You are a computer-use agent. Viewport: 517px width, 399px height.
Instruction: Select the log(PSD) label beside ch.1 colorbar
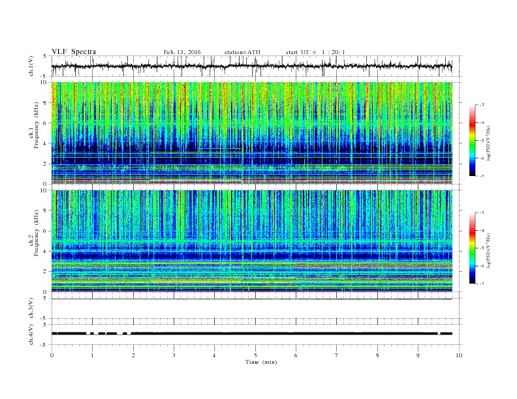tap(488, 143)
